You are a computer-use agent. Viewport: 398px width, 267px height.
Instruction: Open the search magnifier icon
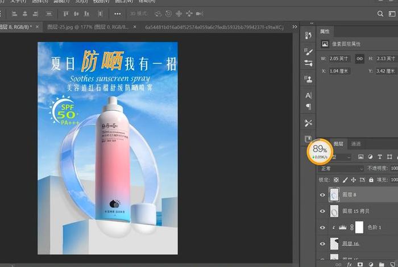380,14
